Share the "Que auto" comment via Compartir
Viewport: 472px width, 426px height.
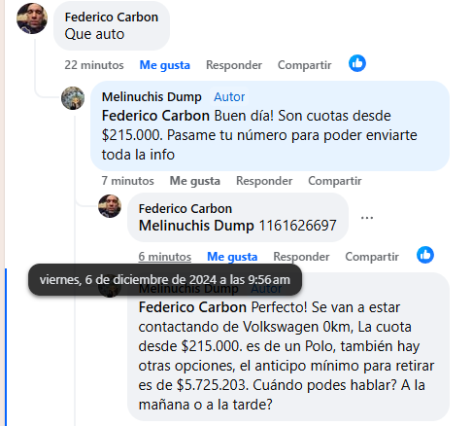click(x=305, y=65)
